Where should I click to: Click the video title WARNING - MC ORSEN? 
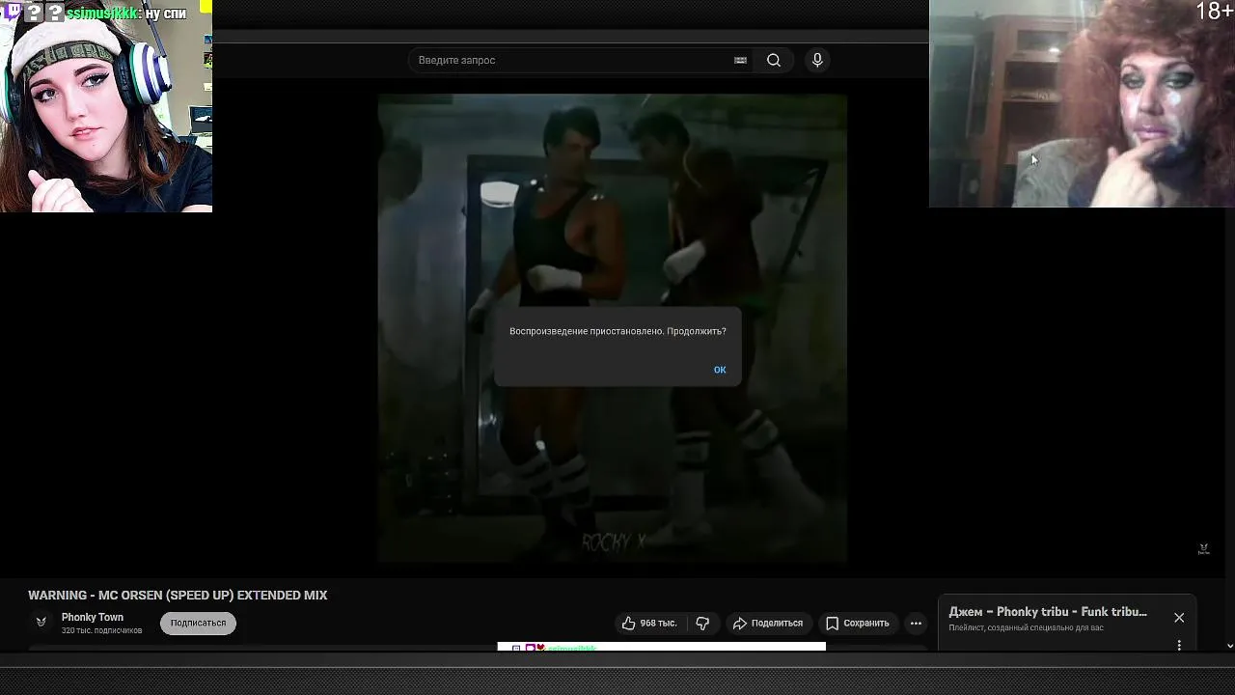tap(178, 596)
